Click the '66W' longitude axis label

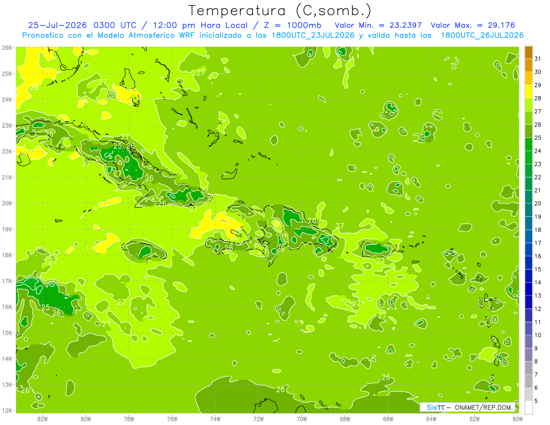click(388, 419)
